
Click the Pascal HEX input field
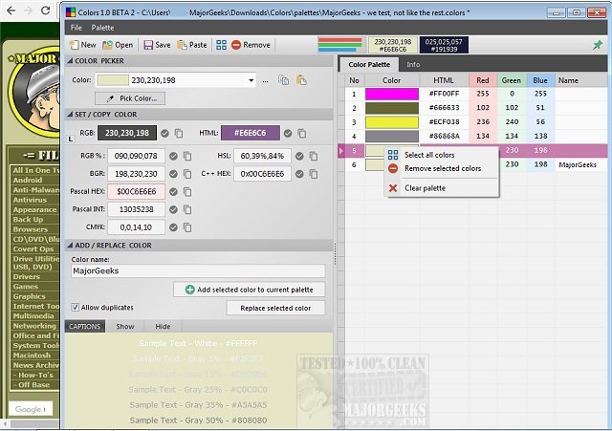(x=136, y=191)
